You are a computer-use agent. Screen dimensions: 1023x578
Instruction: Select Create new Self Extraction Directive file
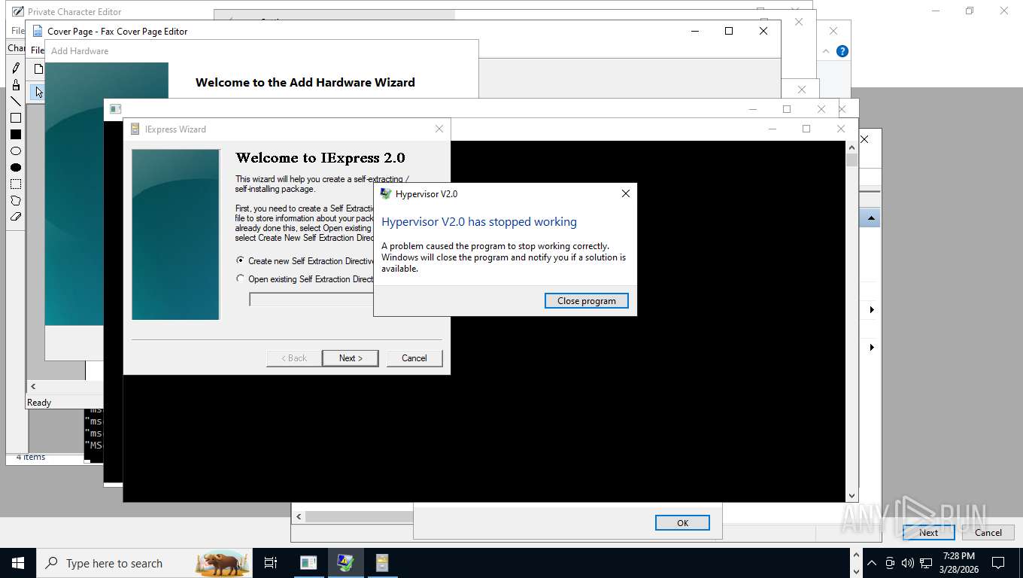241,260
